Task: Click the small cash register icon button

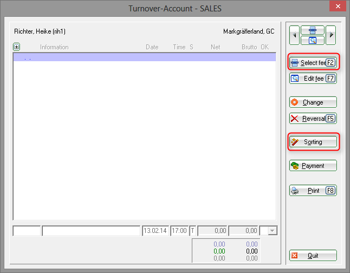Action: point(312,30)
